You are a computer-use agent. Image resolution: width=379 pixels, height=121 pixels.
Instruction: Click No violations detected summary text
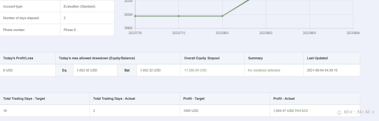[x=264, y=70]
